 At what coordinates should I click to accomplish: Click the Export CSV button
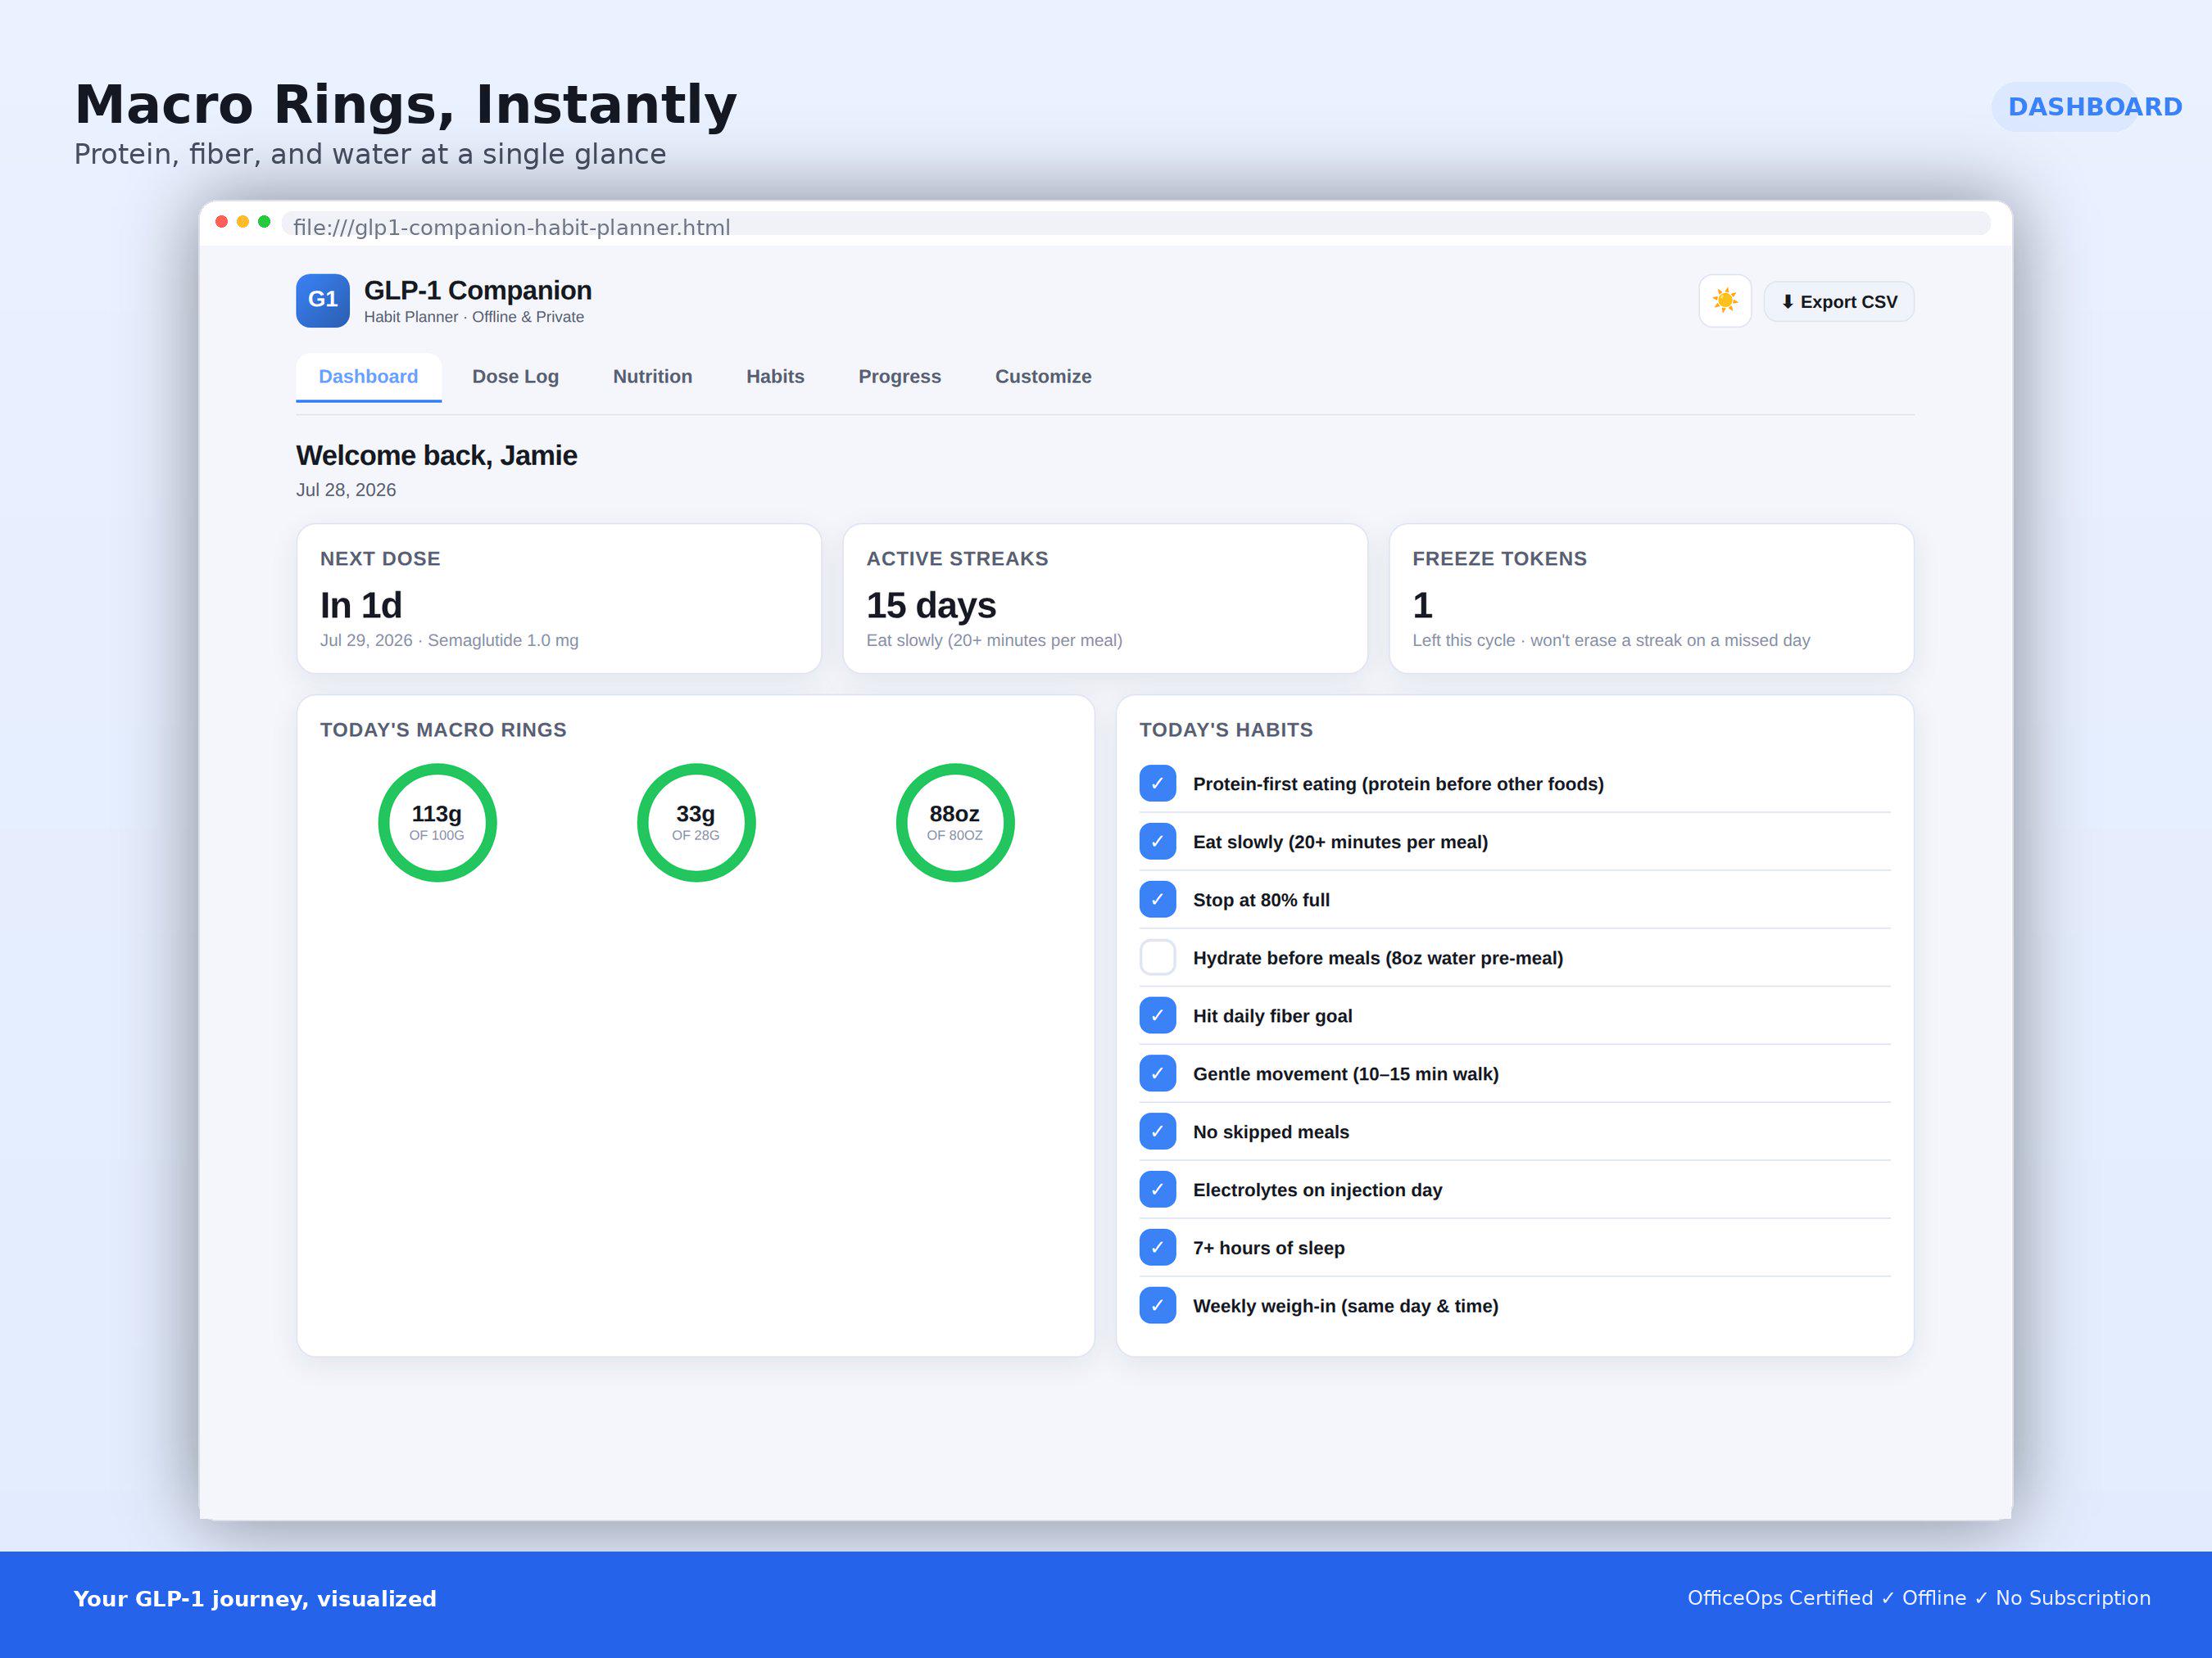(1839, 302)
